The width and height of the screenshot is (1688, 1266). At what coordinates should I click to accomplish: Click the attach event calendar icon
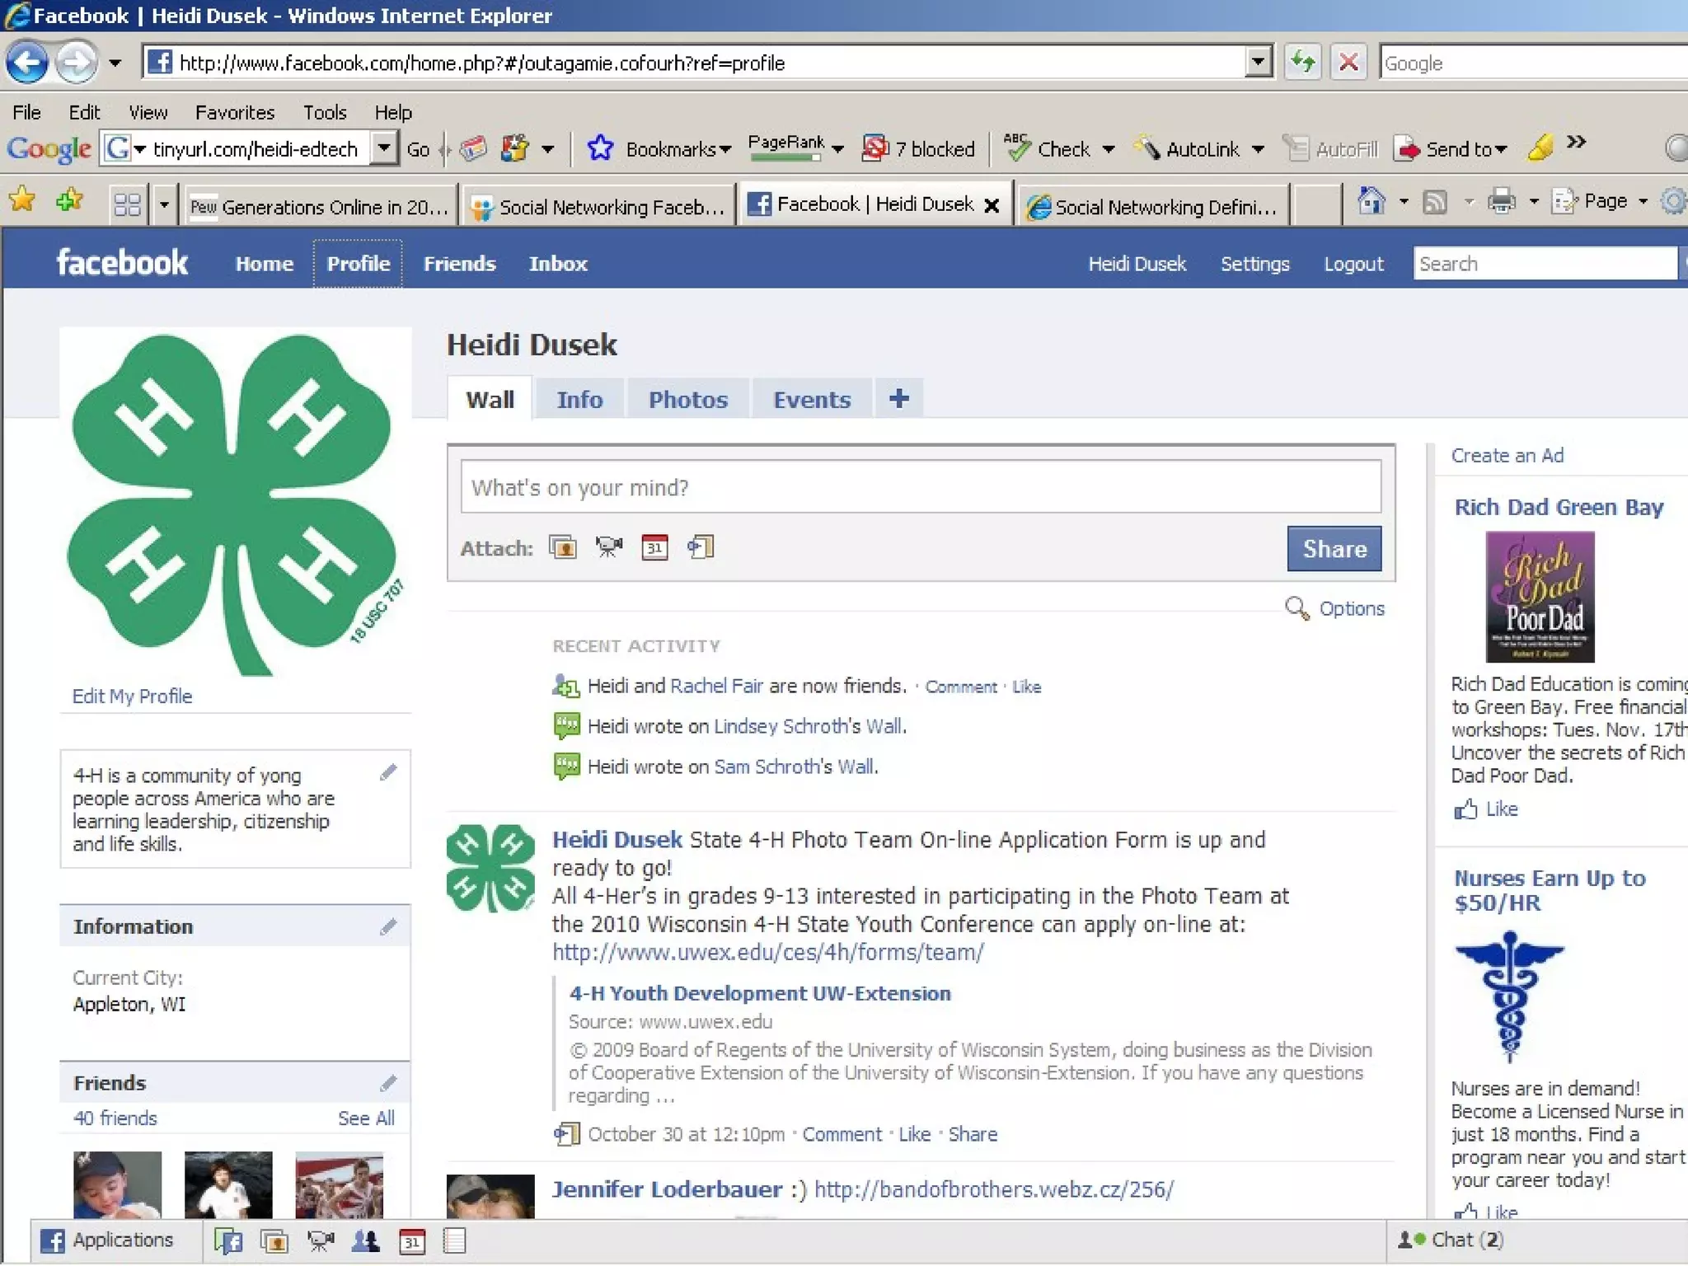point(654,547)
